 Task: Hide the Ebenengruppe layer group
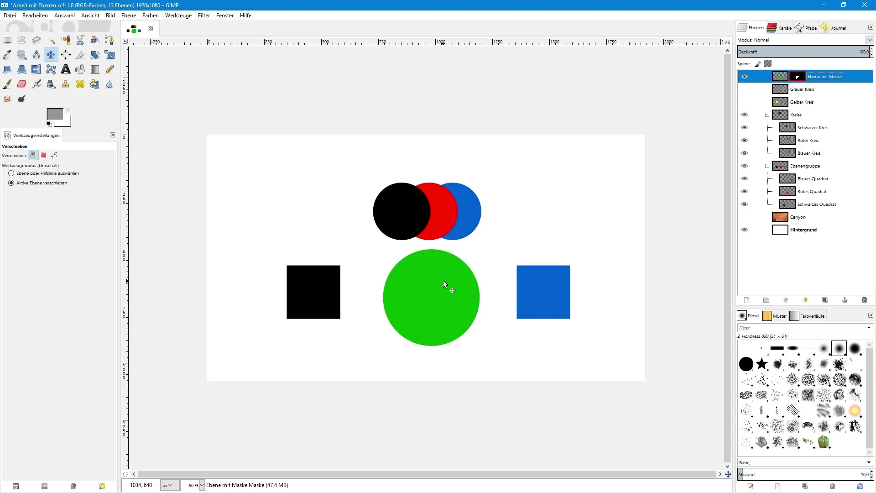click(x=745, y=166)
